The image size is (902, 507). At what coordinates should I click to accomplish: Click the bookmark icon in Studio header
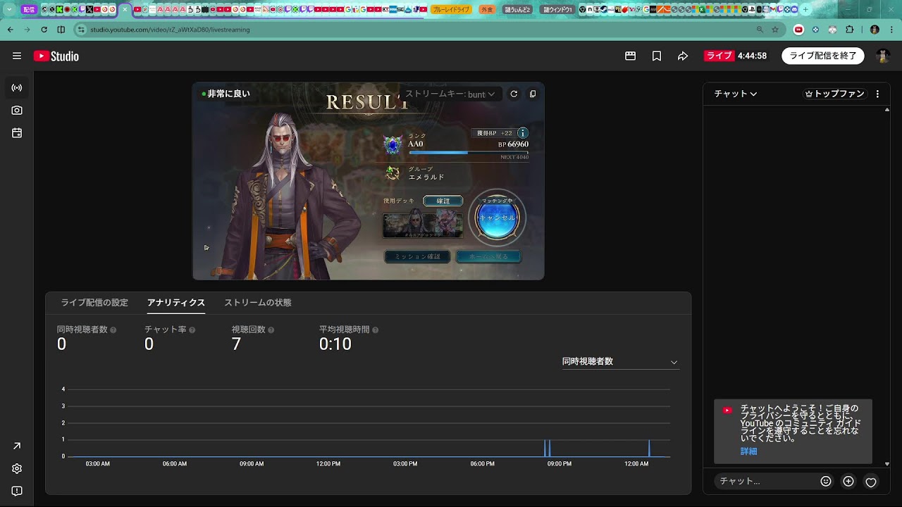[657, 56]
